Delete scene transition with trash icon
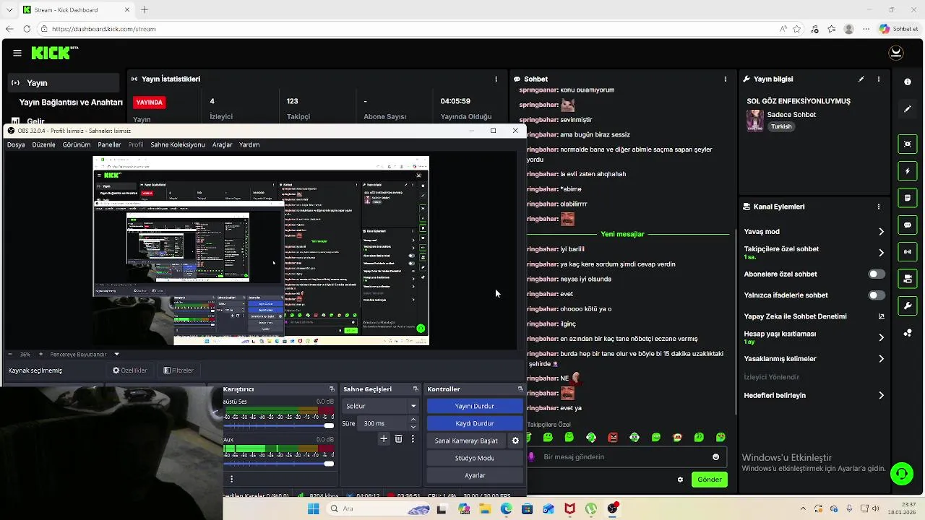This screenshot has width=925, height=520. coord(398,438)
